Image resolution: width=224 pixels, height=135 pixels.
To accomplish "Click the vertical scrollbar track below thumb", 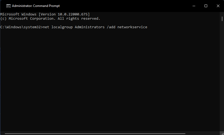I will tap(222, 76).
